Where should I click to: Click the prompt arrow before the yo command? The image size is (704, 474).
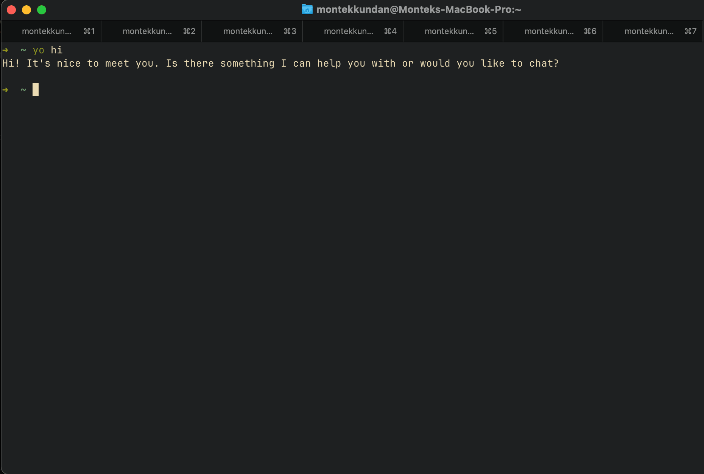click(x=5, y=50)
